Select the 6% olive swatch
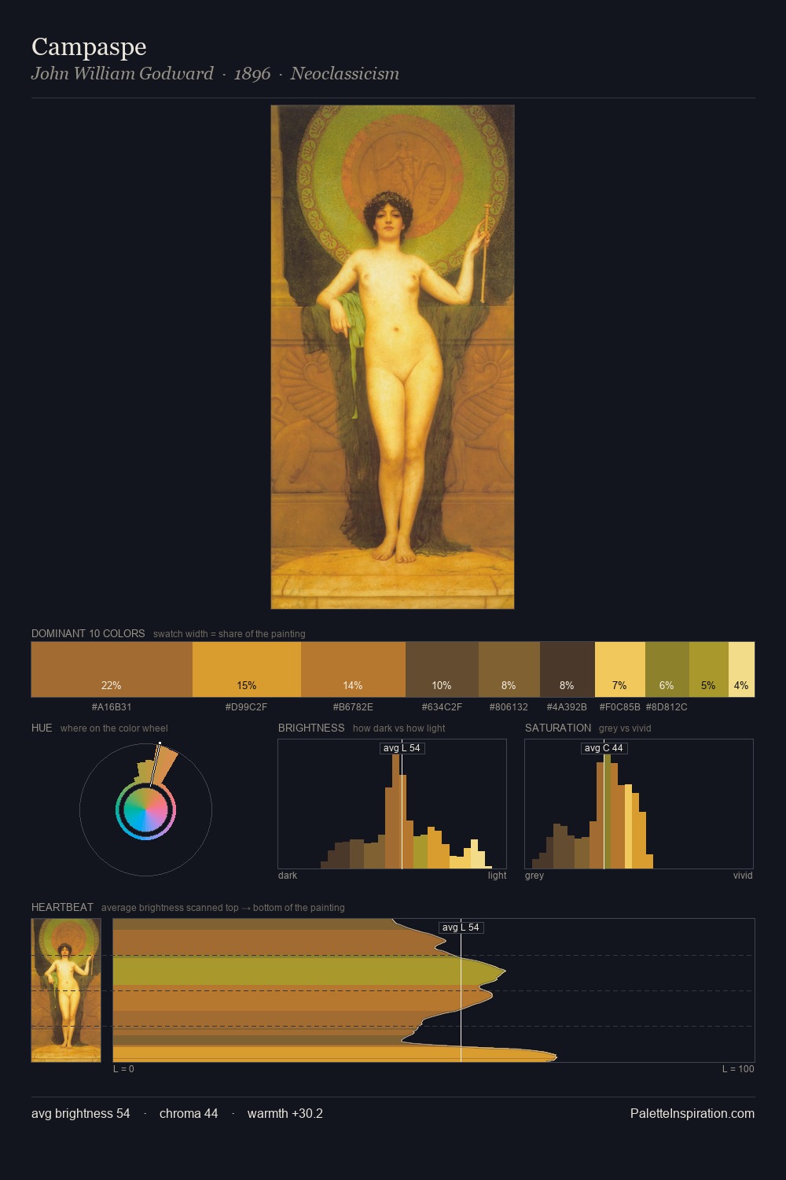 pos(667,669)
